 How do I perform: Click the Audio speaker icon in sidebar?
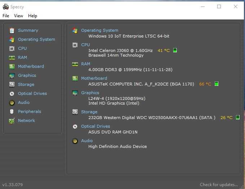pyautogui.click(x=12, y=103)
